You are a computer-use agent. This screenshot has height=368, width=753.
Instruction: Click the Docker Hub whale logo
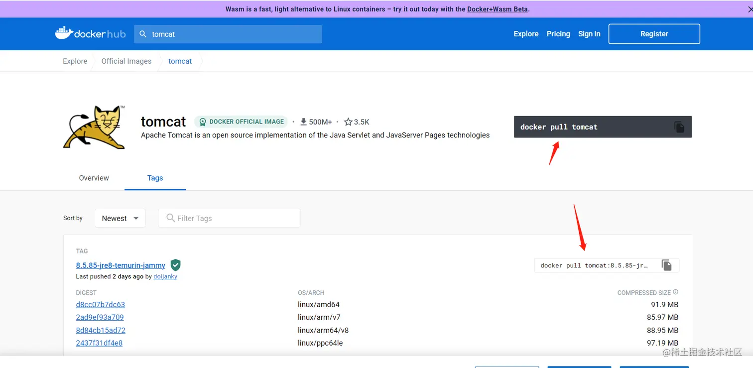(x=90, y=33)
